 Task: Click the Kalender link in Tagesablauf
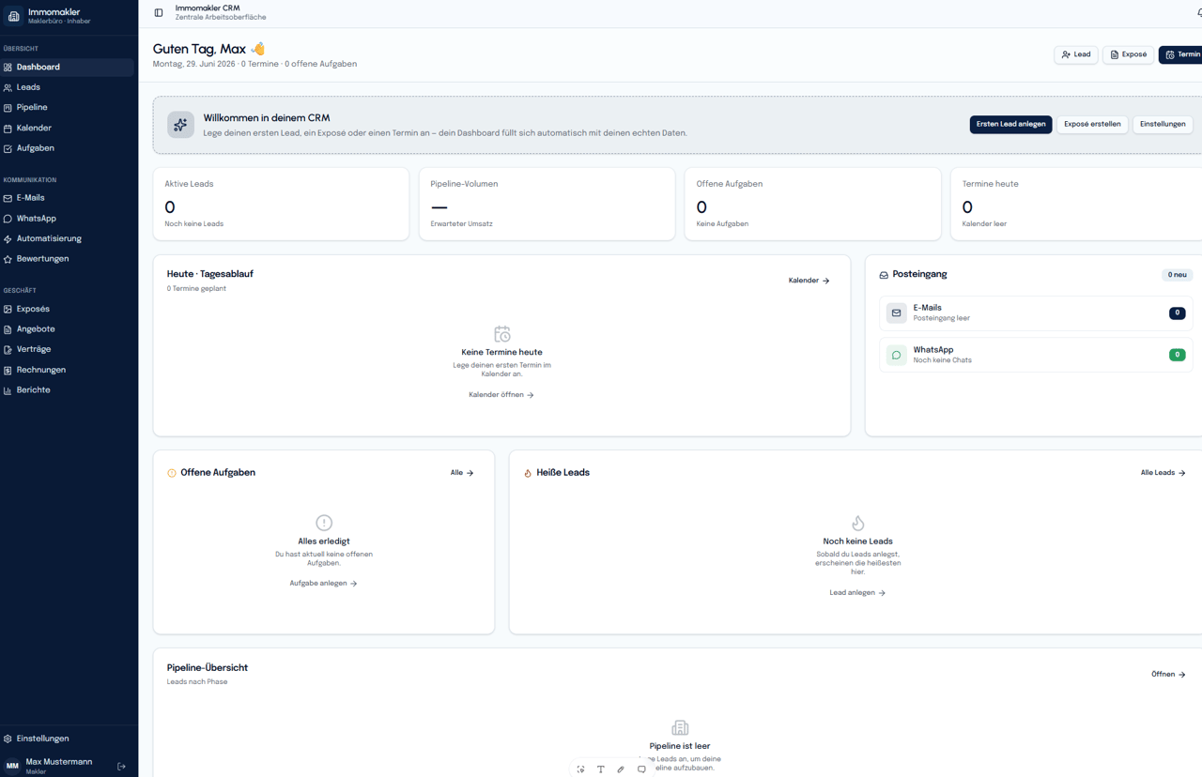click(809, 281)
